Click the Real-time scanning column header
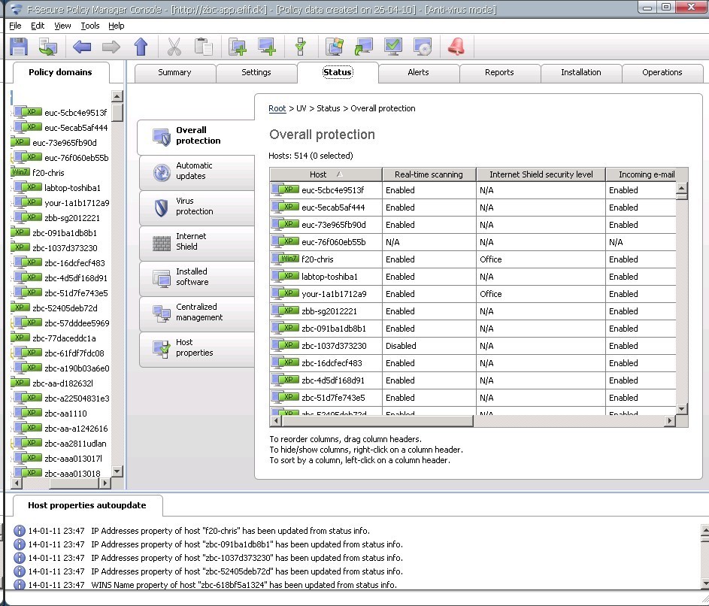 [429, 174]
